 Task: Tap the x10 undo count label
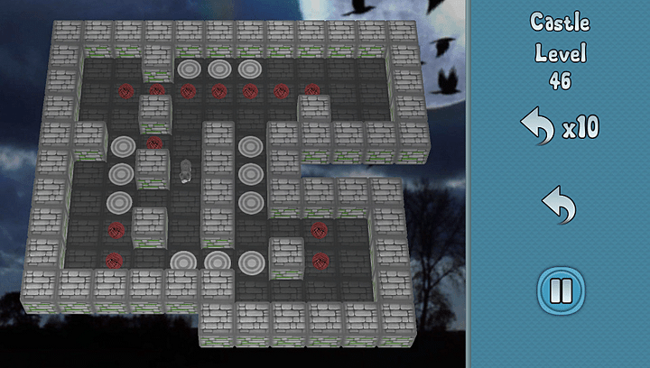(x=580, y=129)
